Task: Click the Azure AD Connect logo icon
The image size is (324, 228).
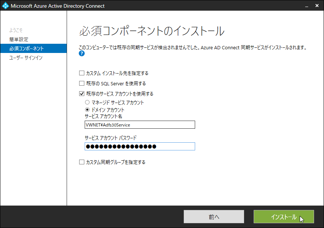Action: (6, 6)
